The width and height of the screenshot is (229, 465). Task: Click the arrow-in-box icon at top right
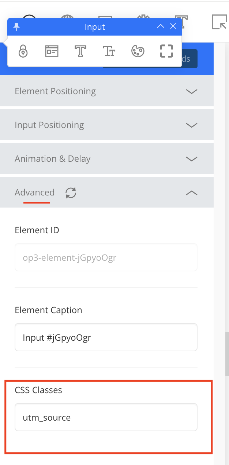(x=219, y=22)
